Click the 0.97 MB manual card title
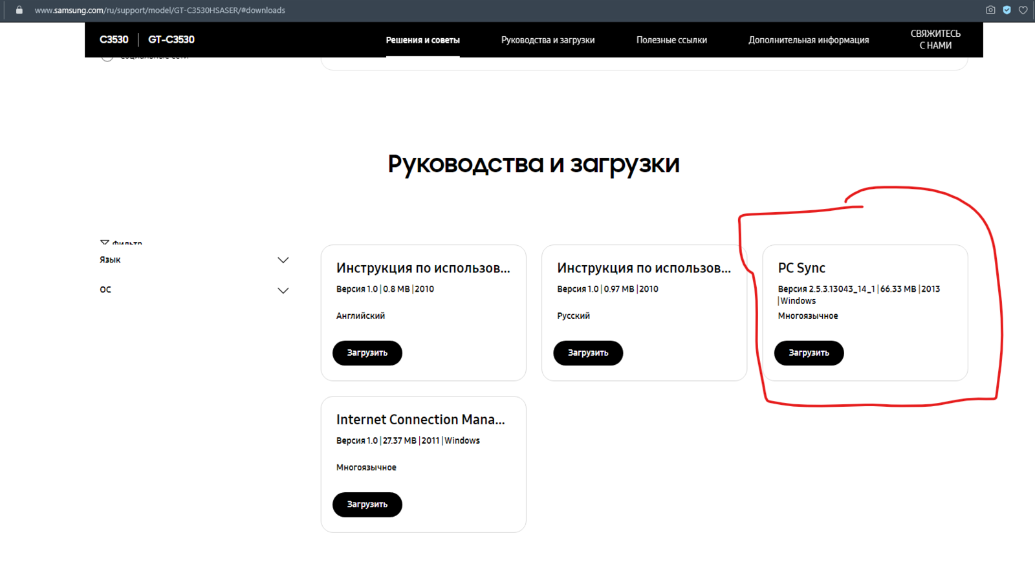Viewport: 1035px width, 564px height. 644,268
